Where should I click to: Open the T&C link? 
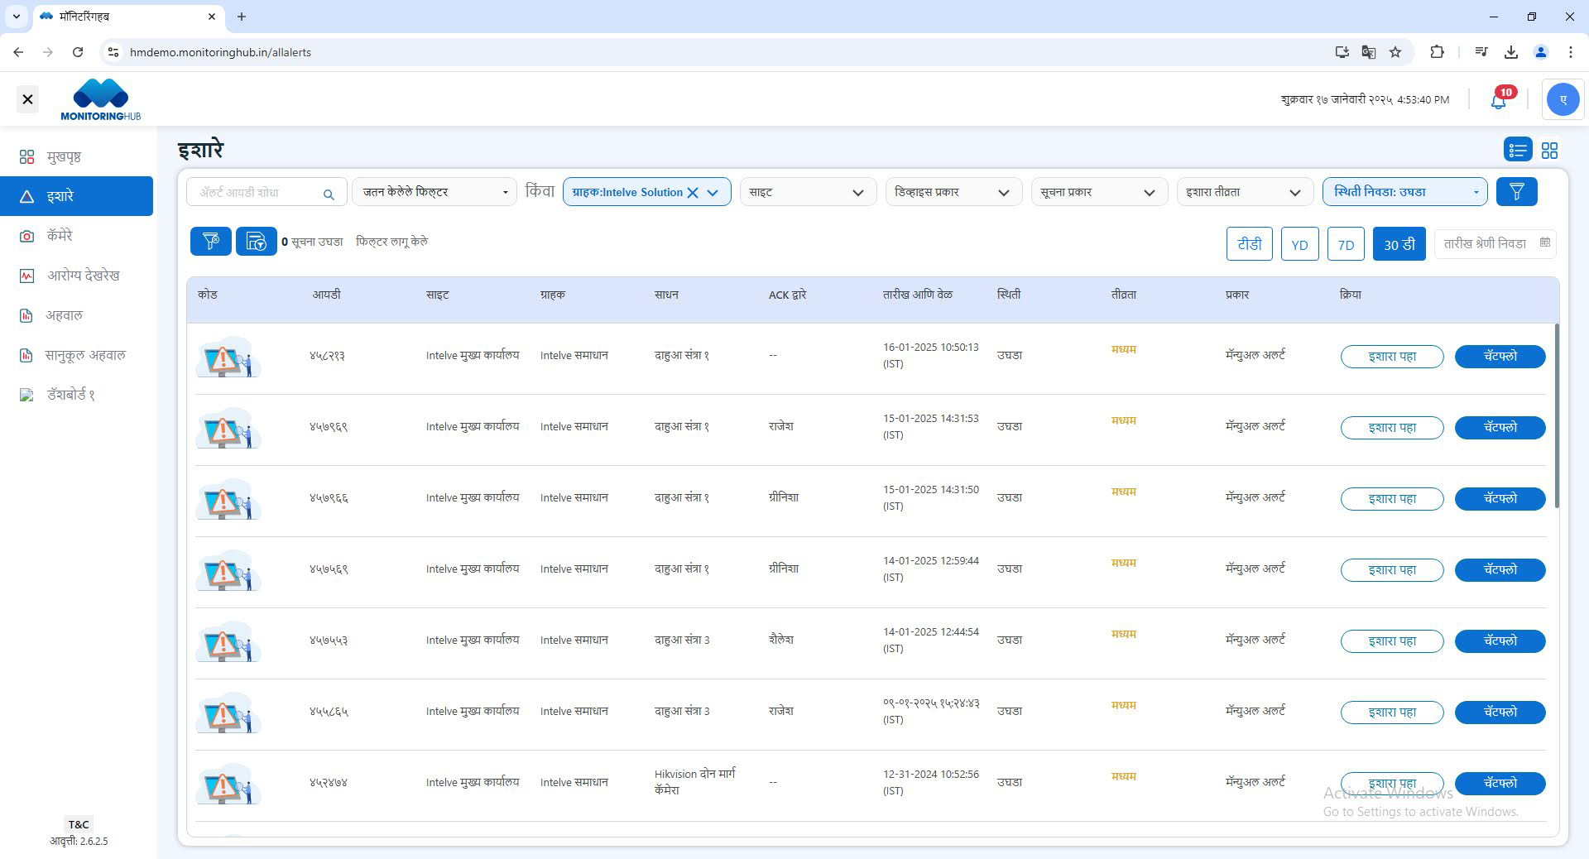click(79, 824)
